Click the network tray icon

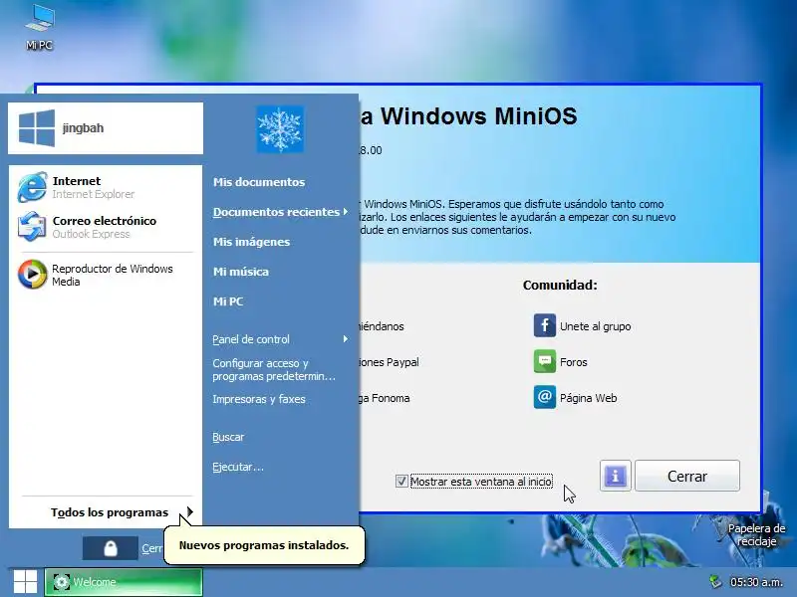(x=715, y=582)
